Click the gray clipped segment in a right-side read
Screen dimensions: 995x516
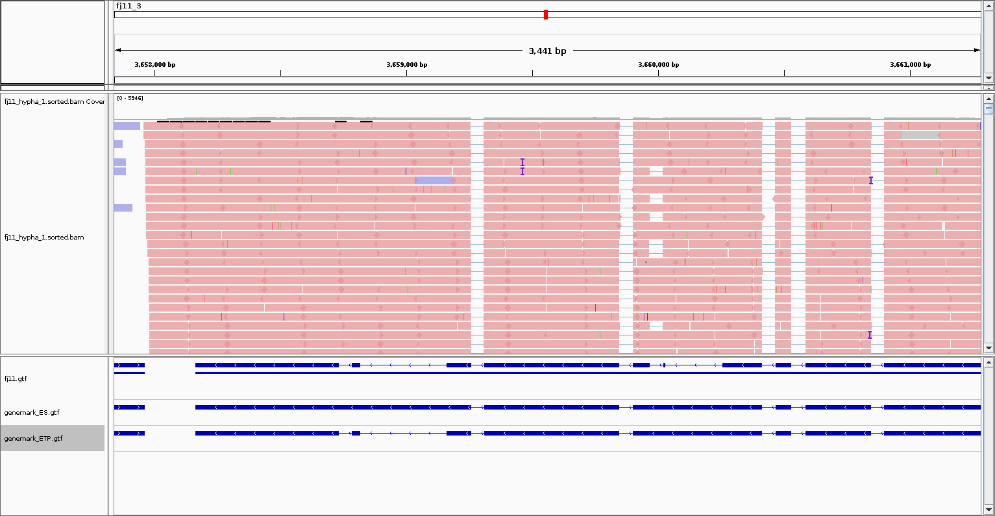click(x=919, y=134)
